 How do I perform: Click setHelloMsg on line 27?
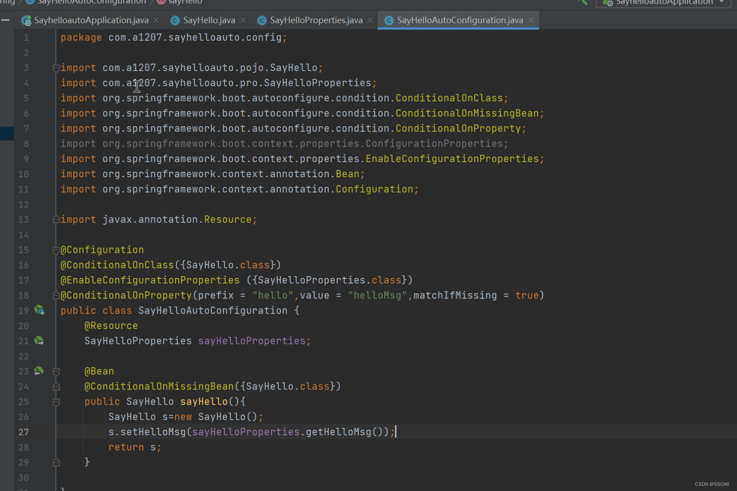point(153,432)
